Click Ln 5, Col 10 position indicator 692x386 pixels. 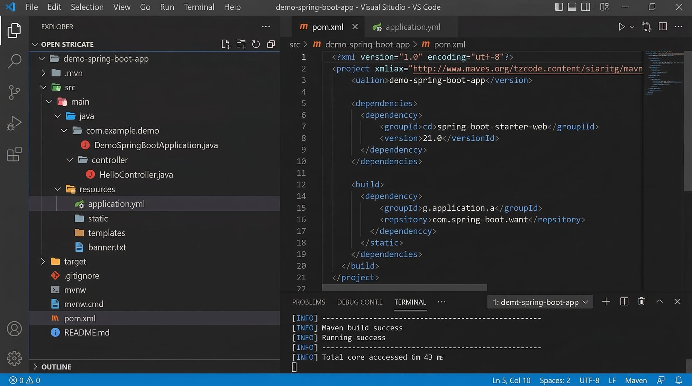511,380
